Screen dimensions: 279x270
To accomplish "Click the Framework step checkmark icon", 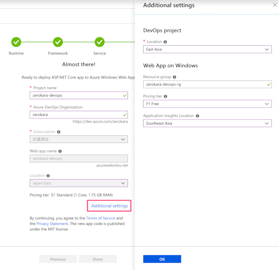I will tap(58, 42).
